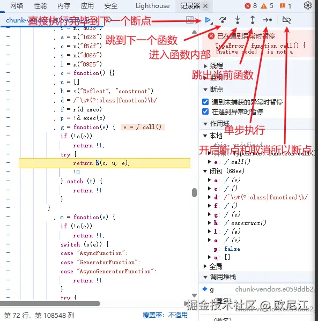Click the warnings count badge showing 5
318x321 pixels.
pos(267,6)
